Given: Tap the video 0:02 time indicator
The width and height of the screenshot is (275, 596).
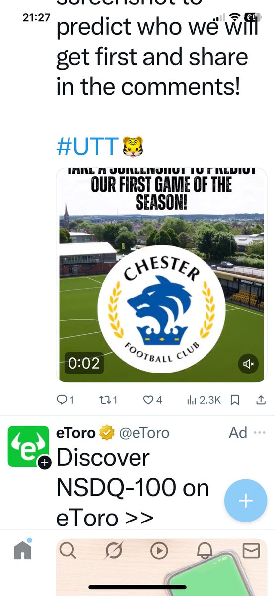Looking at the screenshot, I should [84, 363].
